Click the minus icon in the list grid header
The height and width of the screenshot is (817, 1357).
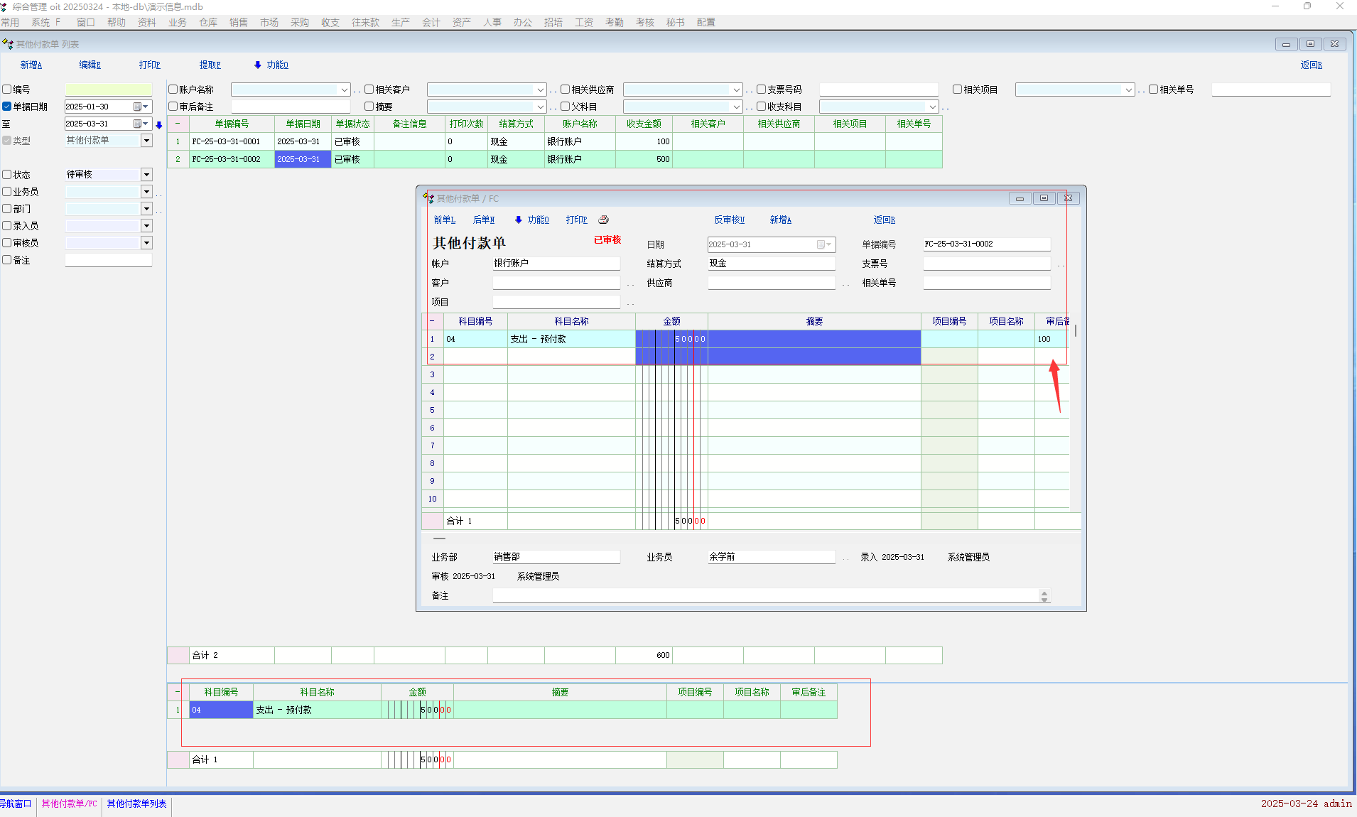pyautogui.click(x=178, y=124)
